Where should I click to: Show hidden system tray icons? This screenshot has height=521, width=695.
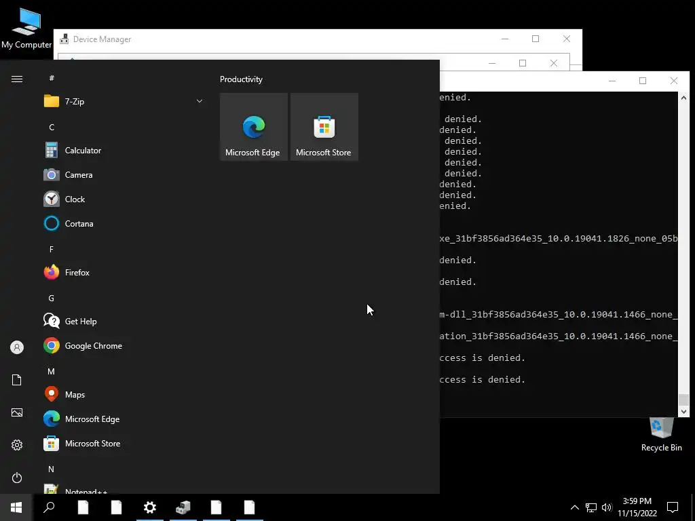pos(574,507)
